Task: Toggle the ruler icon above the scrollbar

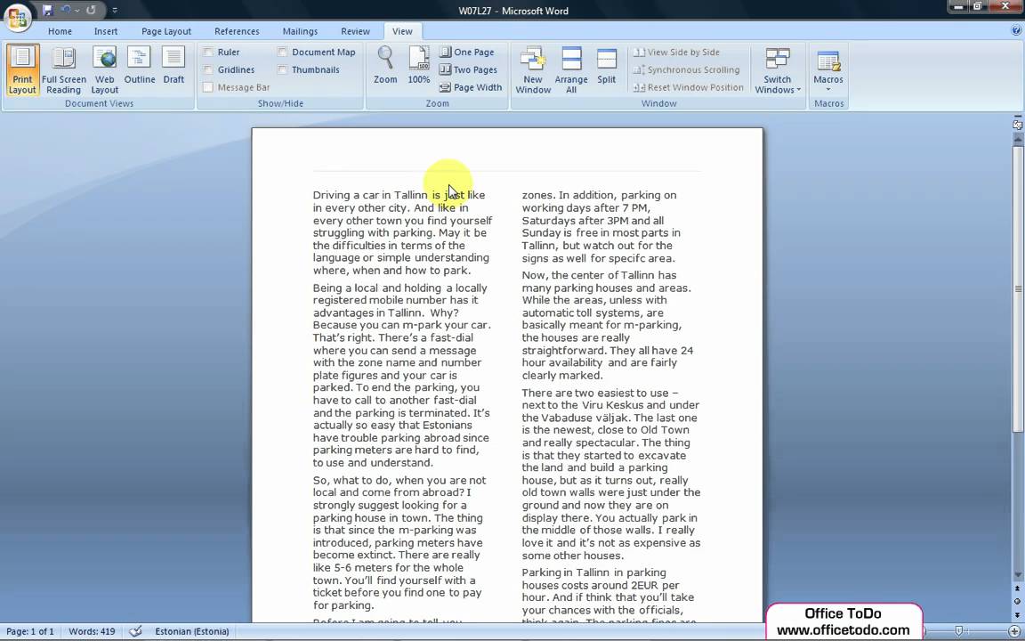Action: (x=1018, y=125)
